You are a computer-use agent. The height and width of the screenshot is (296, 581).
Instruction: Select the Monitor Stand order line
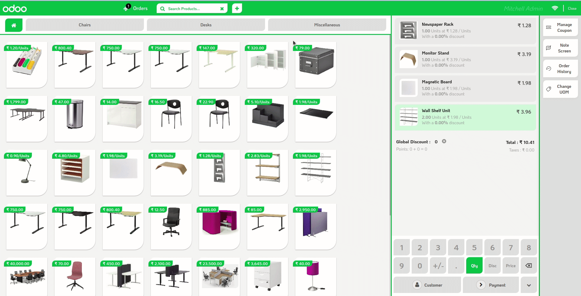pos(465,59)
